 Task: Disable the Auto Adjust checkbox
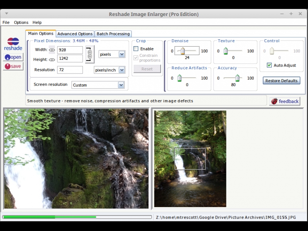tap(269, 65)
